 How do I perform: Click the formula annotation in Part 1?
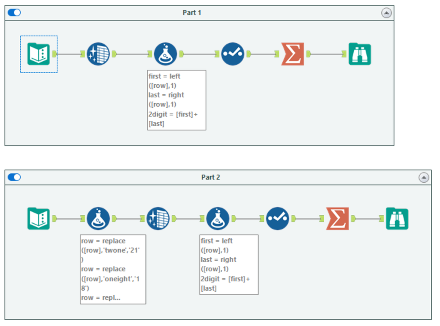[177, 100]
